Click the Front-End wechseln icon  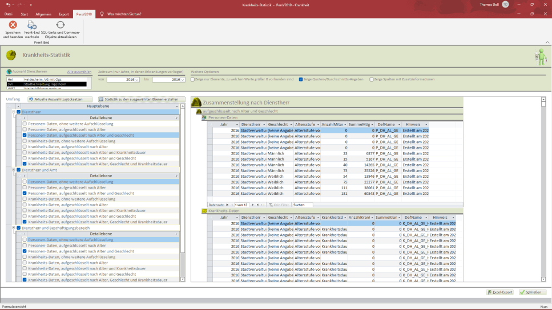tap(32, 25)
